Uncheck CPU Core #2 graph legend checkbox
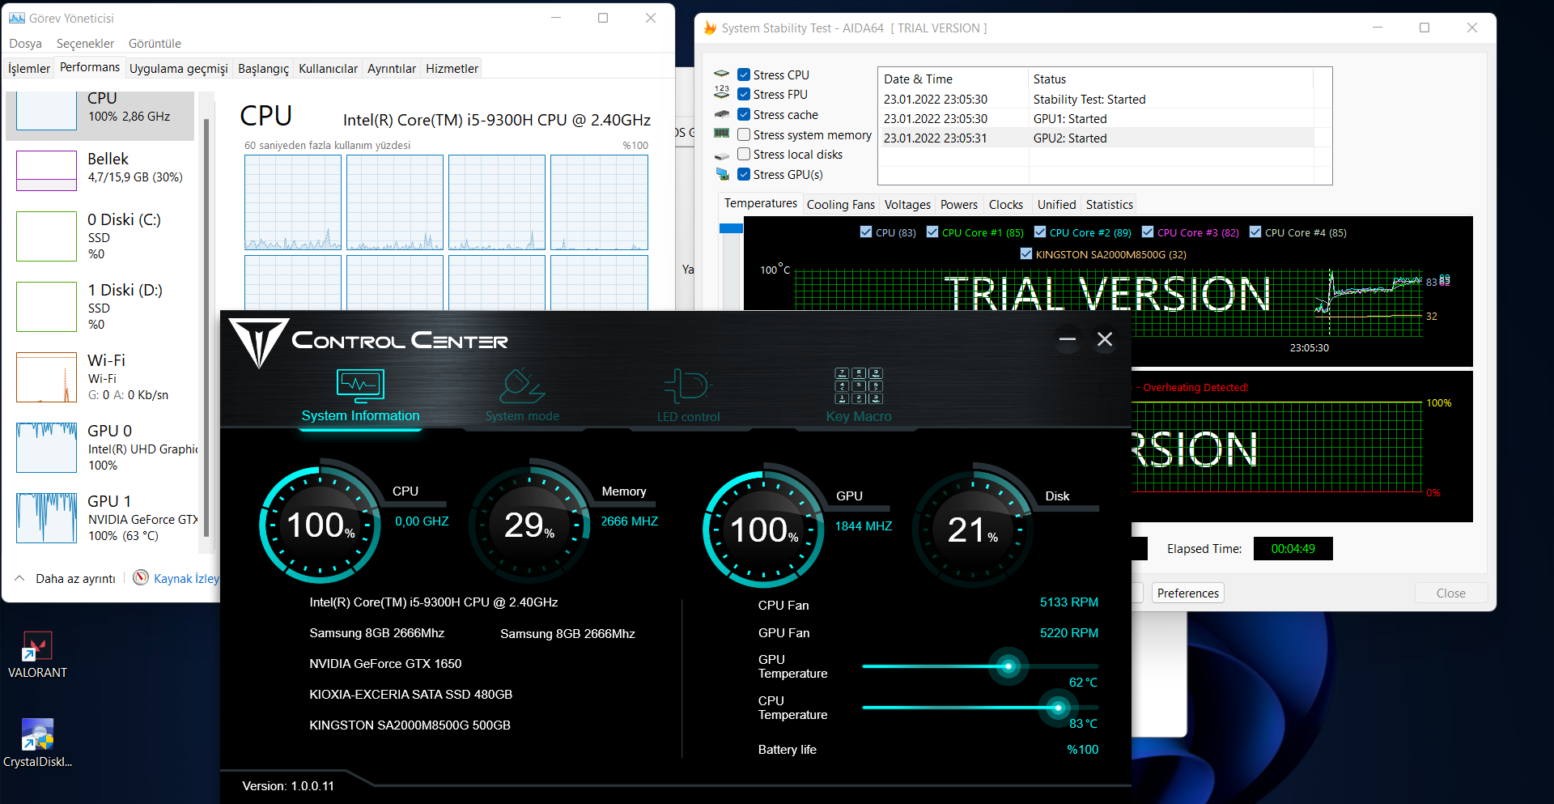Image resolution: width=1554 pixels, height=804 pixels. (1040, 232)
